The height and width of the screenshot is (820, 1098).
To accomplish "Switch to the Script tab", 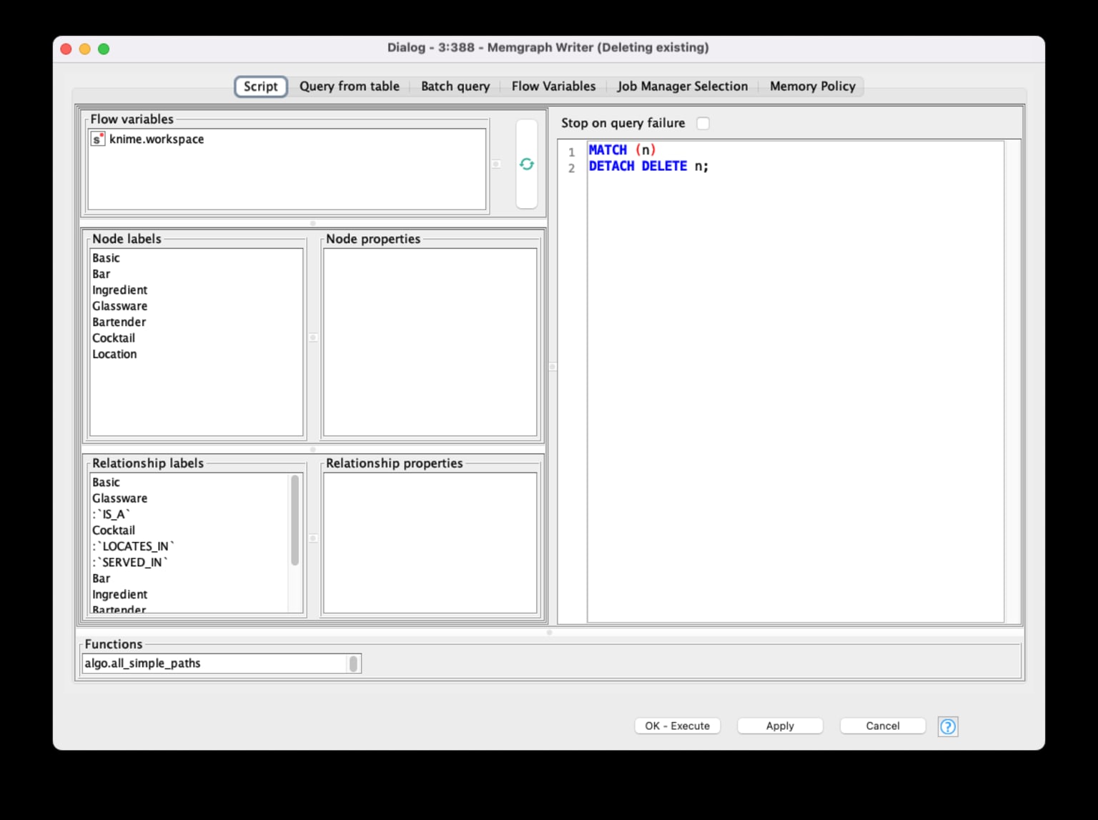I will click(x=261, y=87).
